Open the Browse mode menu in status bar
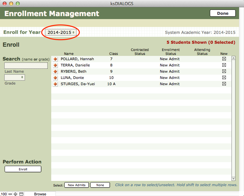Screen dimensions: 244x196 click(40, 194)
